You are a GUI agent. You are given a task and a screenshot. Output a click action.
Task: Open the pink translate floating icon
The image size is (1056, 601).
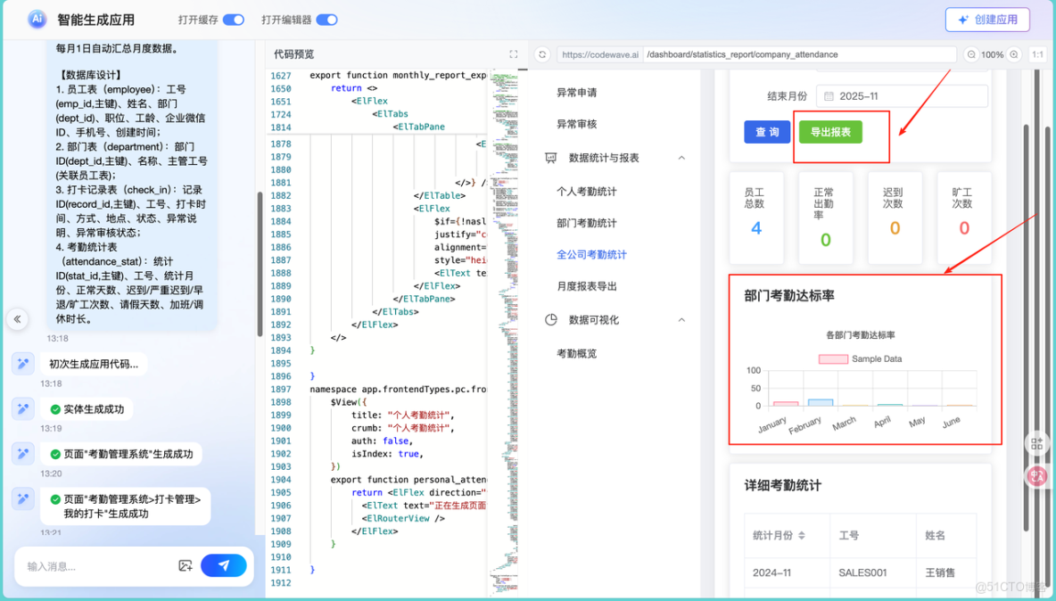tap(1036, 475)
